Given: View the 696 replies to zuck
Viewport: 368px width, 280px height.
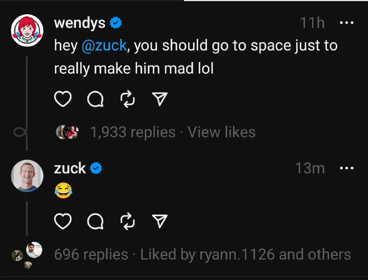Looking at the screenshot, I should coord(91,254).
